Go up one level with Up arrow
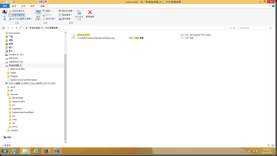The height and width of the screenshot is (156, 277). coord(16,28)
